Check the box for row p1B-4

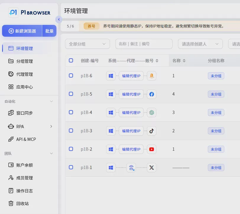click(71, 112)
